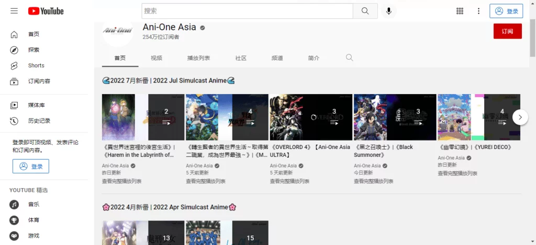This screenshot has height=245, width=536.
Task: View full playlist under OVERLORD 4
Action: [x=289, y=181]
